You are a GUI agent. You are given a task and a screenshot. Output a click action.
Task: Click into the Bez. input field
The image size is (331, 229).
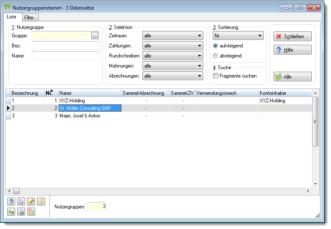(x=65, y=46)
